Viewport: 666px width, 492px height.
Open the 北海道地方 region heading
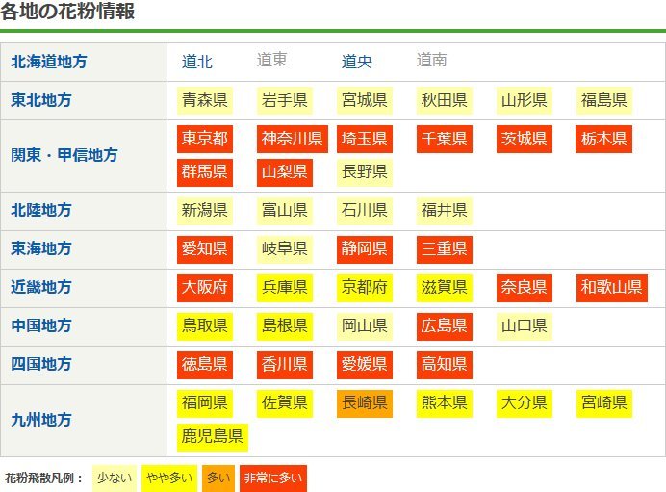49,62
